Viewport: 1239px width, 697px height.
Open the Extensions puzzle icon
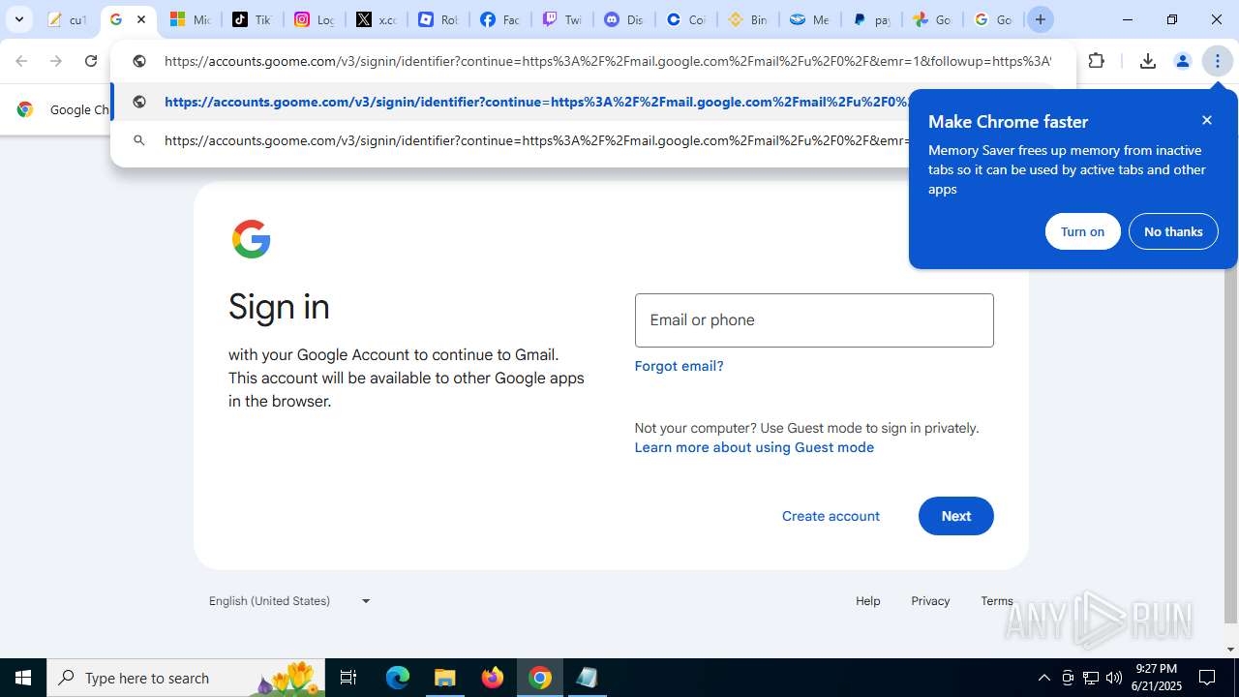click(1096, 61)
